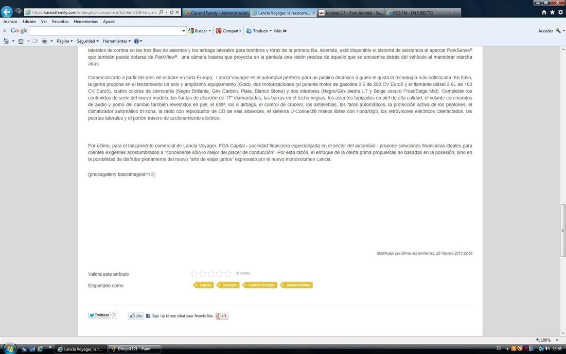Click the search magnifier in address bar

(x=161, y=12)
